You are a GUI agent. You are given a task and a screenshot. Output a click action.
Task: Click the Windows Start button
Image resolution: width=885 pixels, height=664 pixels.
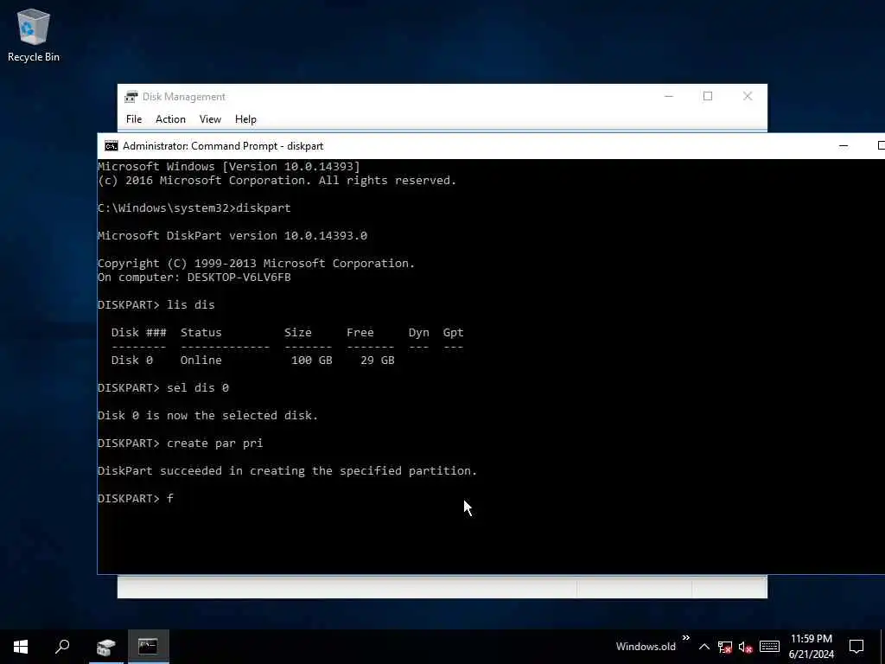point(21,647)
